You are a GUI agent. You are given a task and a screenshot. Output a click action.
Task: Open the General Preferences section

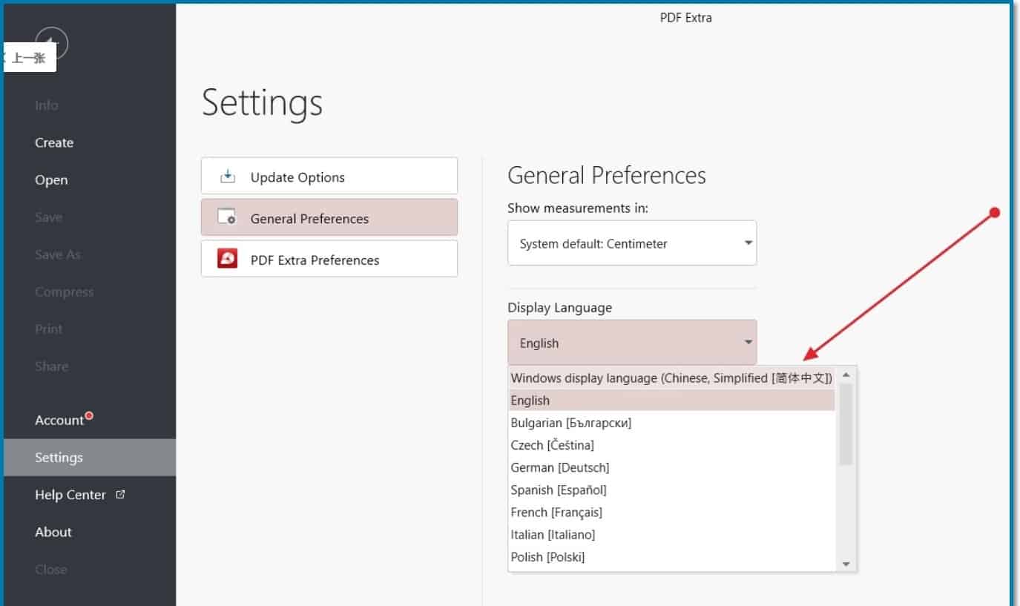click(x=329, y=217)
